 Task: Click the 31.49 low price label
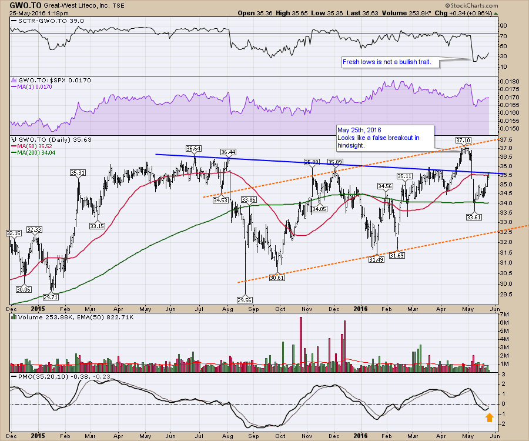click(376, 259)
